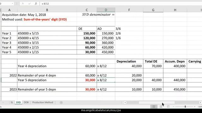Select the 'DE' header cell
This screenshot has width=202, height=113.
point(87,29)
